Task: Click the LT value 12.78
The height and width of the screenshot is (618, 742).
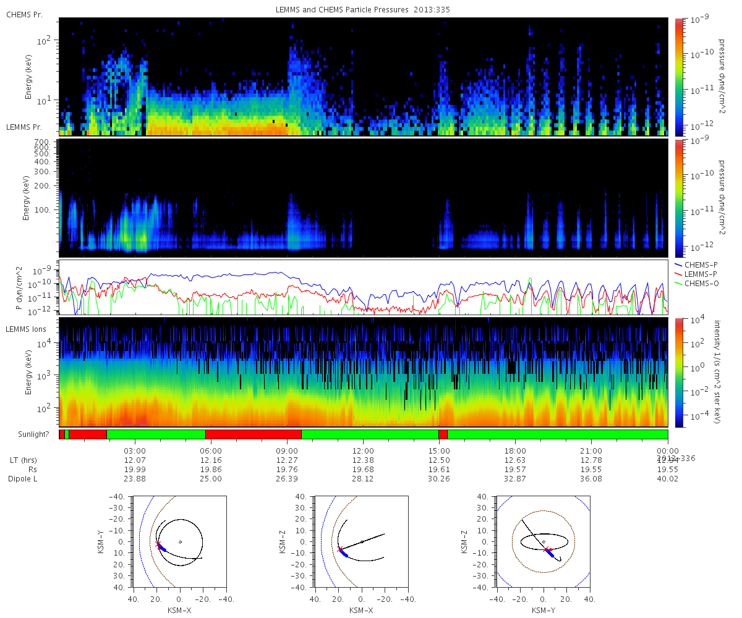Action: tap(592, 460)
